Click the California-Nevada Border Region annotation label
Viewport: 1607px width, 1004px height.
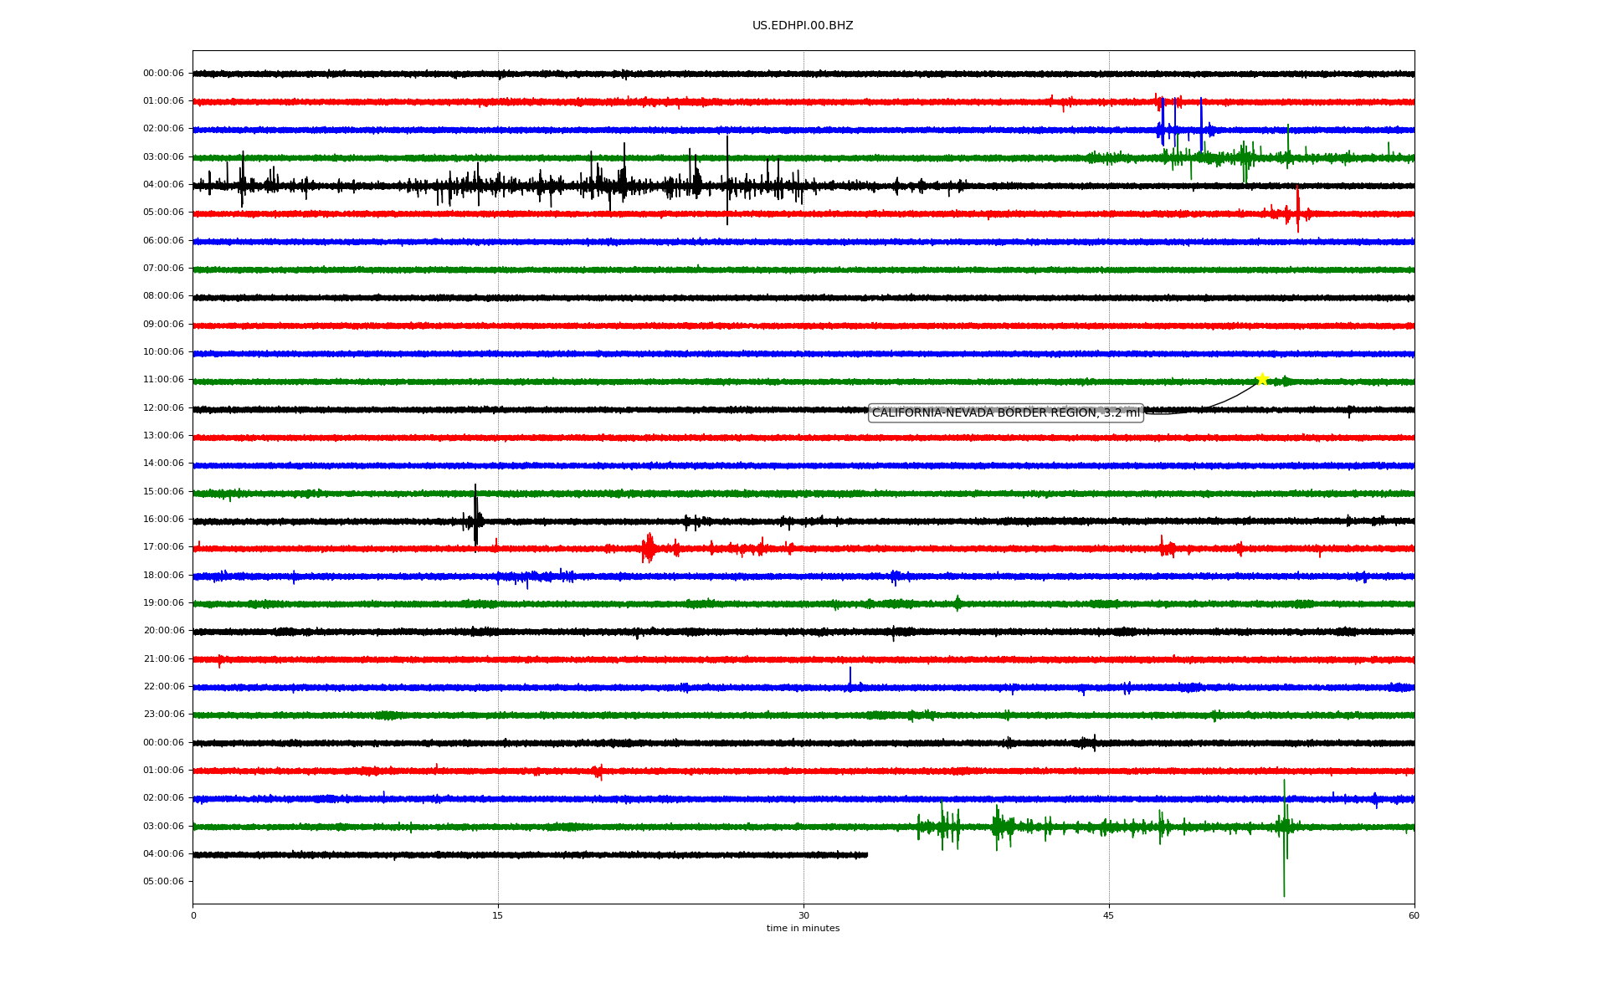(1005, 413)
